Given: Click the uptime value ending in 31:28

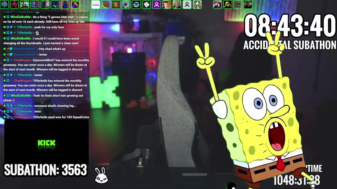Looking at the screenshot, I should click(x=296, y=180).
